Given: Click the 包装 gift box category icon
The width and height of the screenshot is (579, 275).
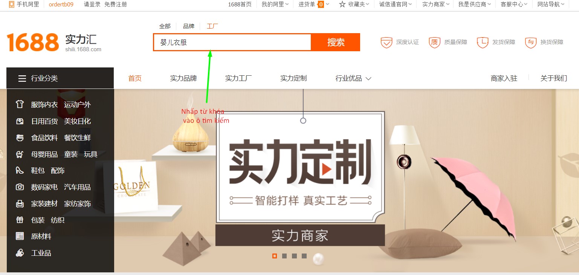Looking at the screenshot, I should click(x=20, y=220).
